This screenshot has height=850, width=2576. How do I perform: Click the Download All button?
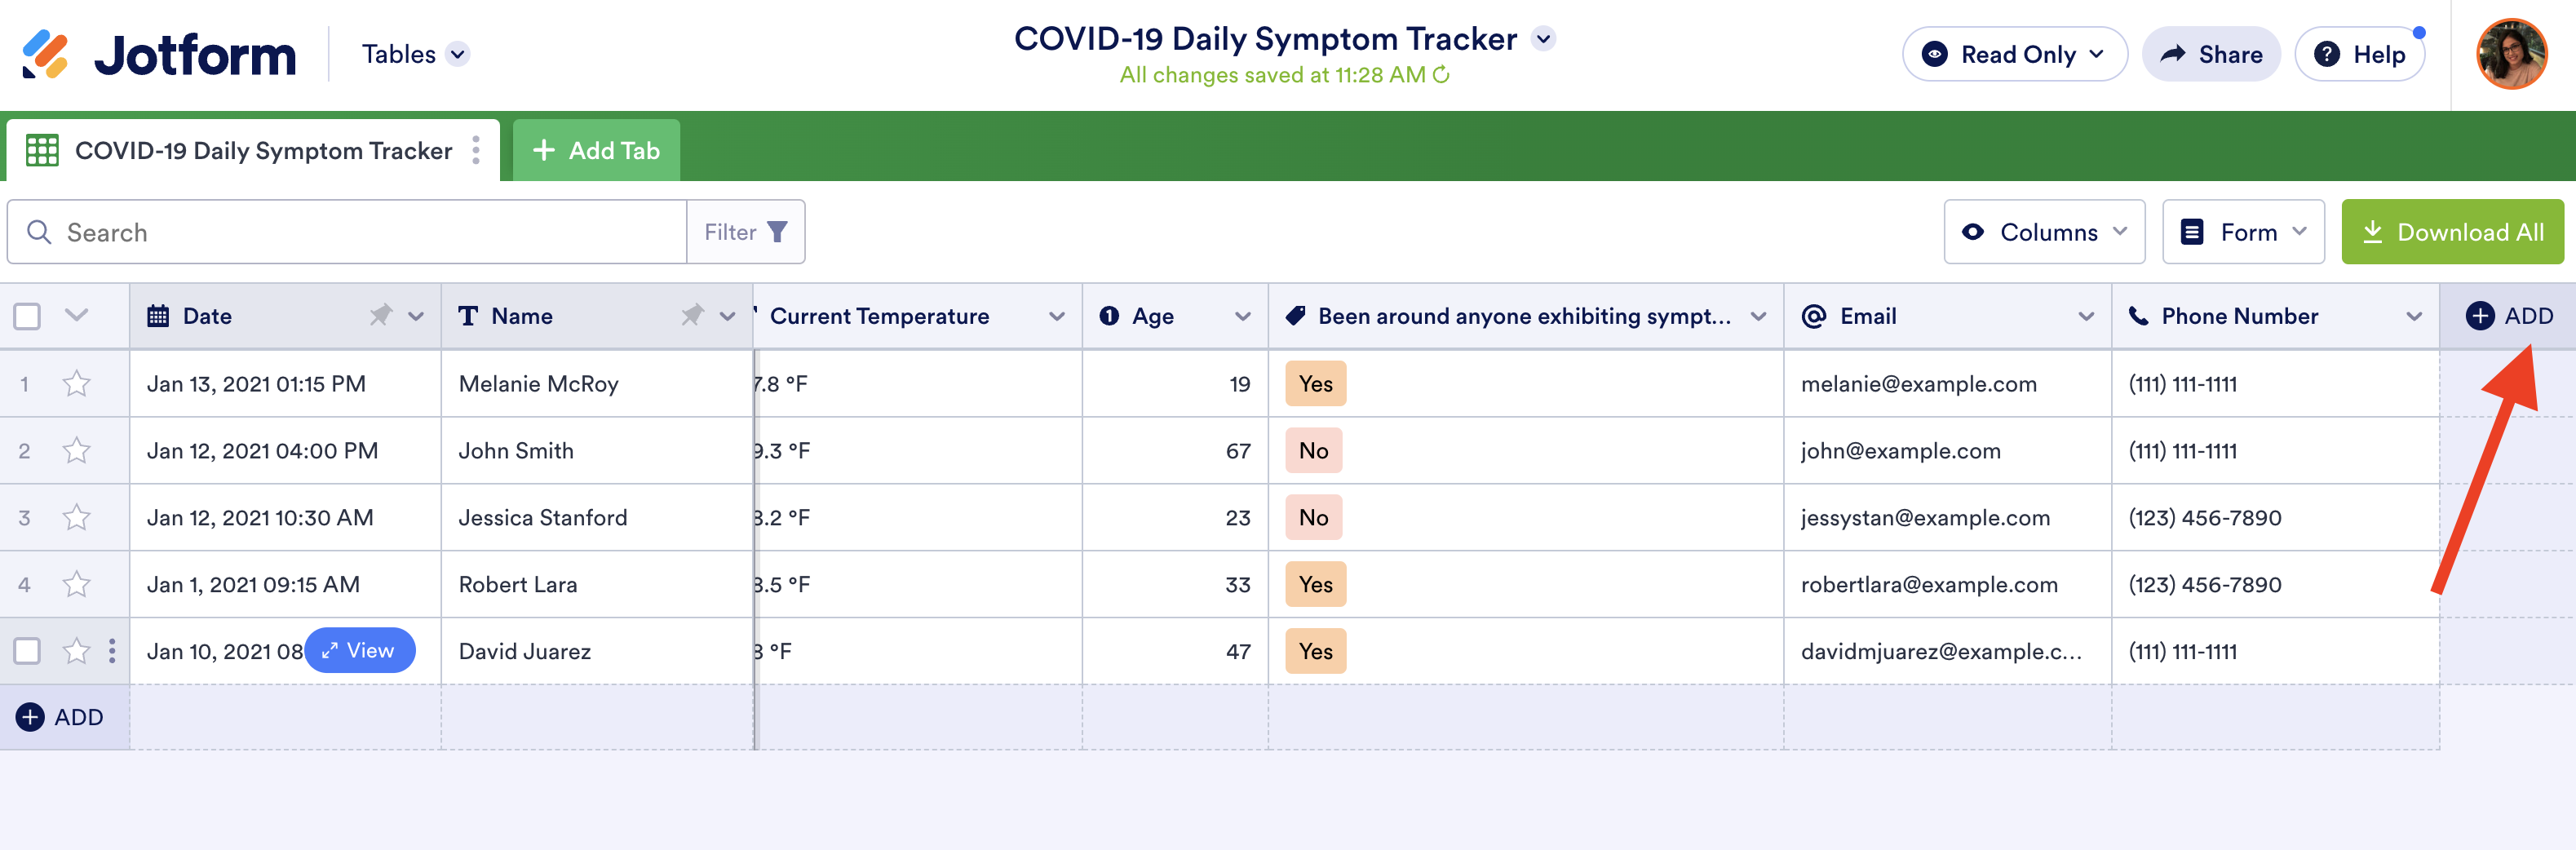point(2452,232)
